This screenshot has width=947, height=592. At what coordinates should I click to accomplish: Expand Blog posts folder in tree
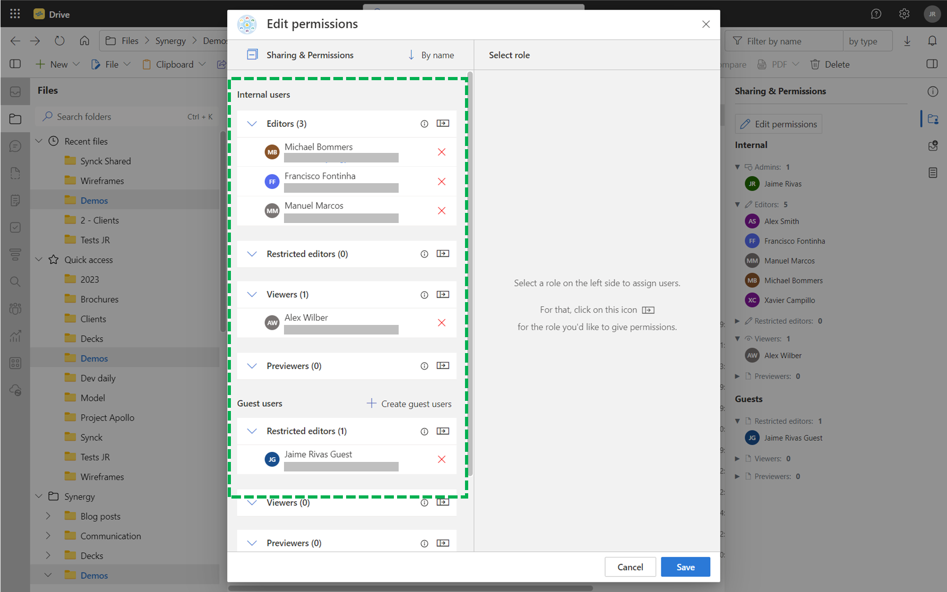[48, 516]
